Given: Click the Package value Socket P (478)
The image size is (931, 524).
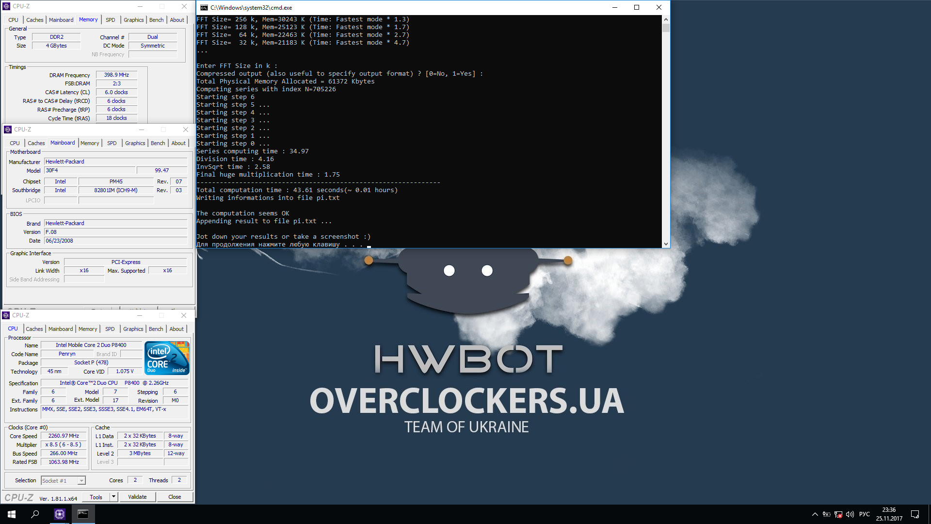Looking at the screenshot, I should click(91, 363).
